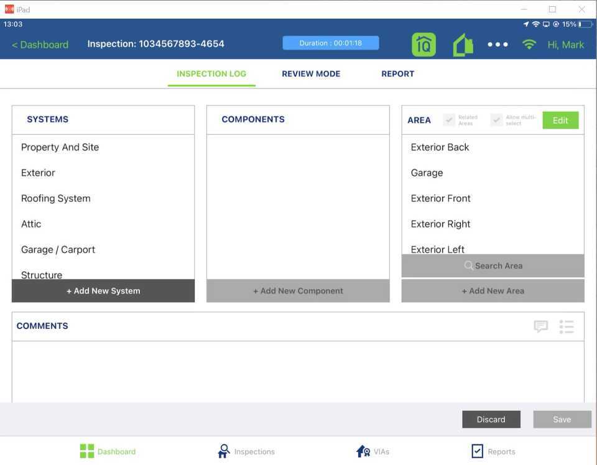Image resolution: width=597 pixels, height=465 pixels.
Task: Enable the Allow multi-select checkbox
Action: click(x=496, y=120)
